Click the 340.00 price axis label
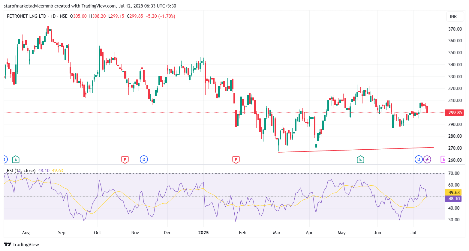Image resolution: width=469 pixels, height=251 pixels. (455, 65)
